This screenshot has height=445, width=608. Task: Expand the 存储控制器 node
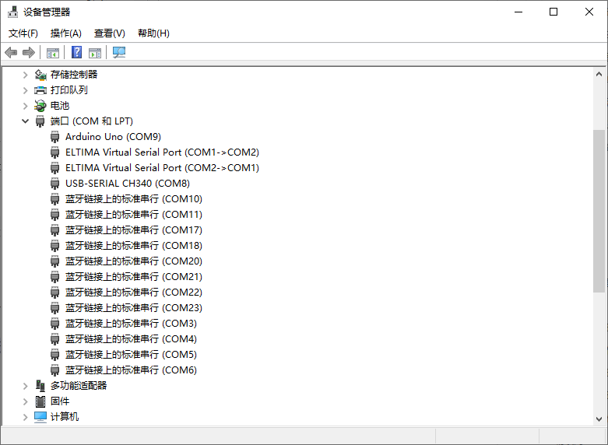(25, 75)
